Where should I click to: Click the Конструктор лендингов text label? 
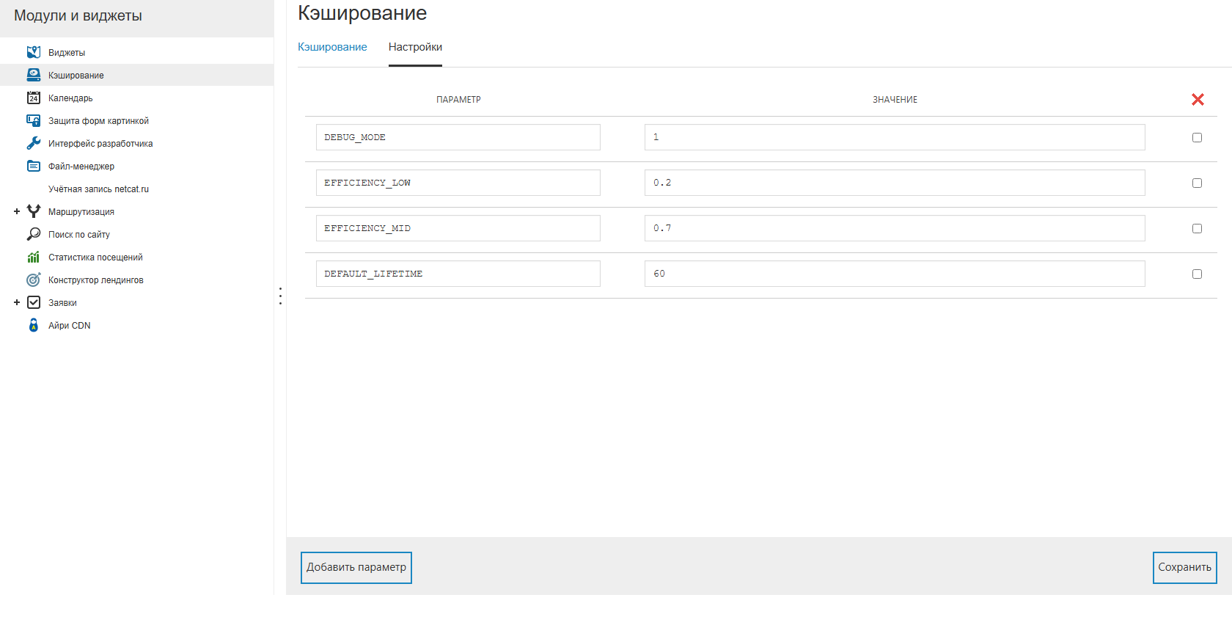pyautogui.click(x=96, y=280)
